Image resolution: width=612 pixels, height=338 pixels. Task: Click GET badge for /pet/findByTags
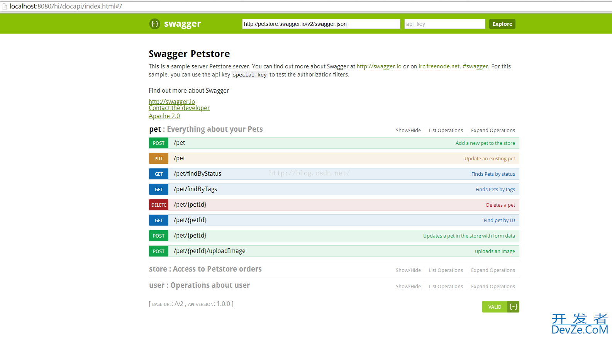(159, 189)
